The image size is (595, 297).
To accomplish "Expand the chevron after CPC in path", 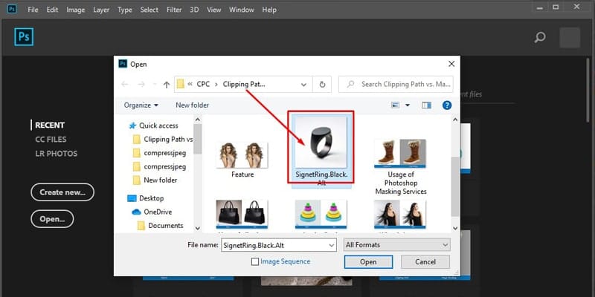I will pyautogui.click(x=216, y=85).
